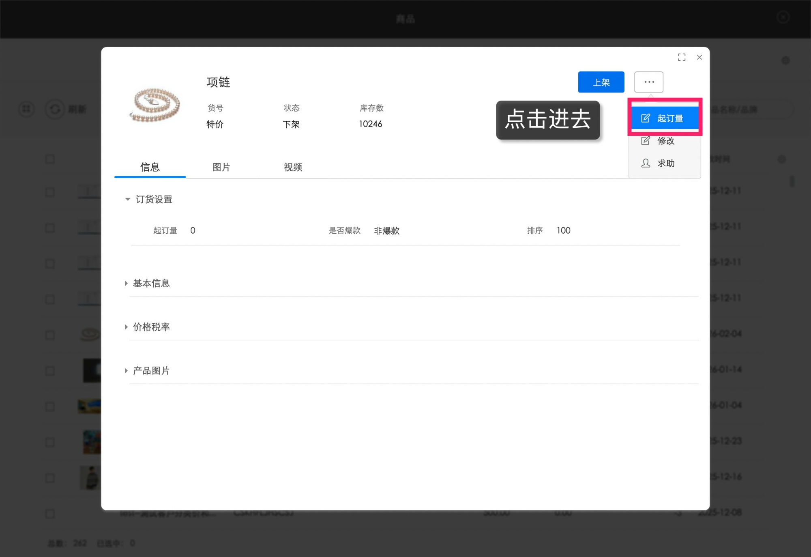Click the pencil icon beside 修改
The image size is (811, 557).
point(645,141)
